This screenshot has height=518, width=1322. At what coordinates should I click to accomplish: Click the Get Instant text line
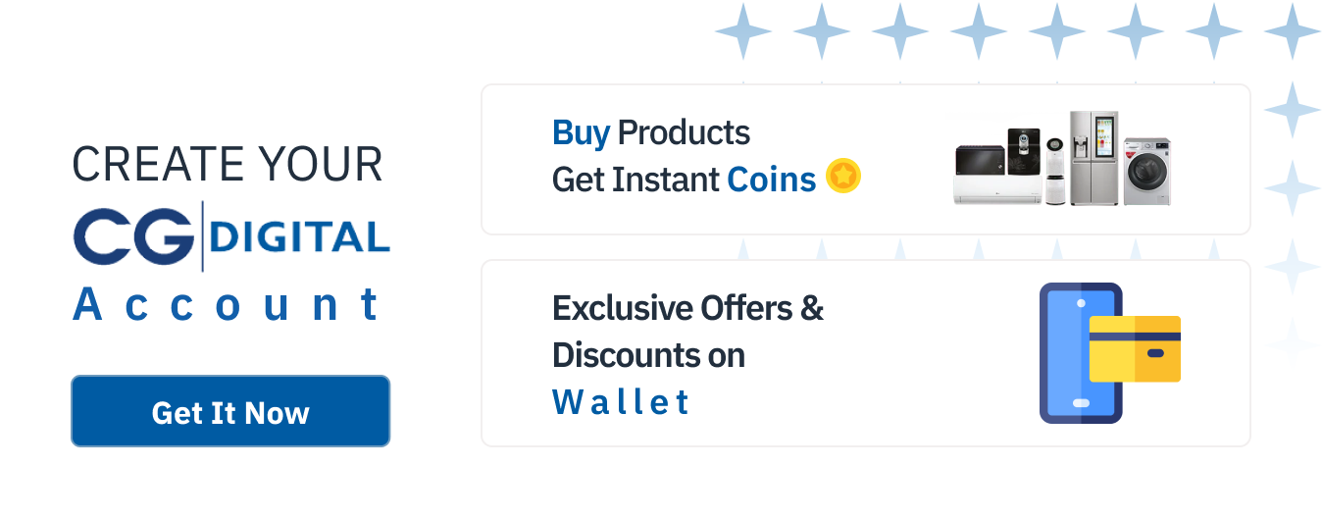636,180
